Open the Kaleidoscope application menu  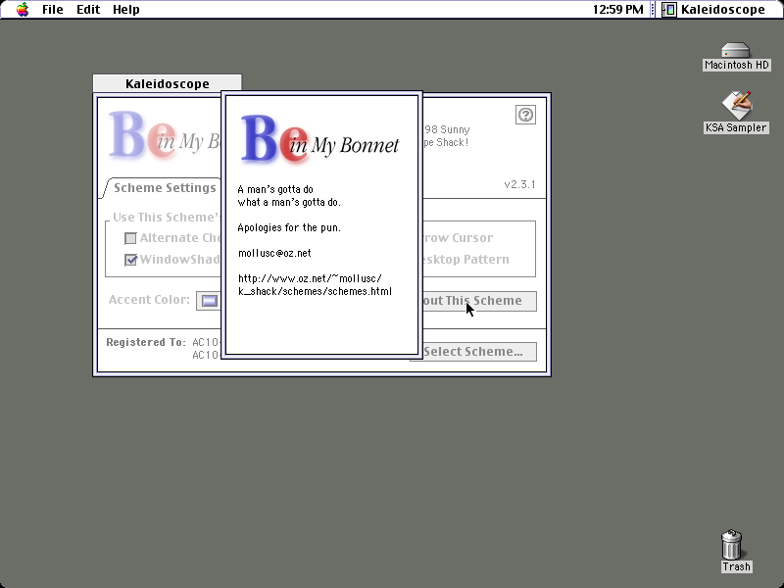point(714,10)
